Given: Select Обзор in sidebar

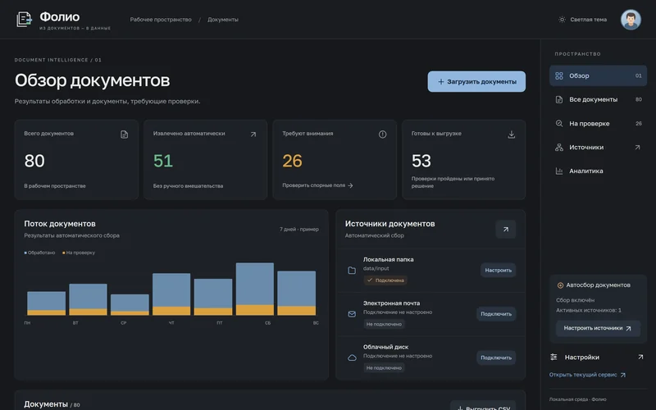Looking at the screenshot, I should coord(598,75).
